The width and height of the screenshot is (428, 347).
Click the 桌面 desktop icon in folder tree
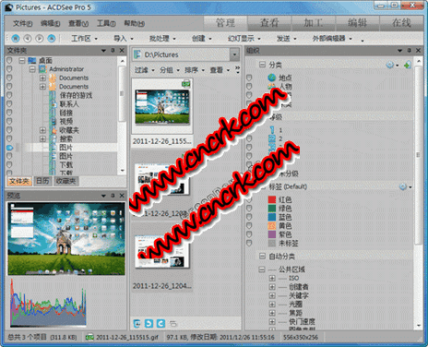pyautogui.click(x=32, y=60)
